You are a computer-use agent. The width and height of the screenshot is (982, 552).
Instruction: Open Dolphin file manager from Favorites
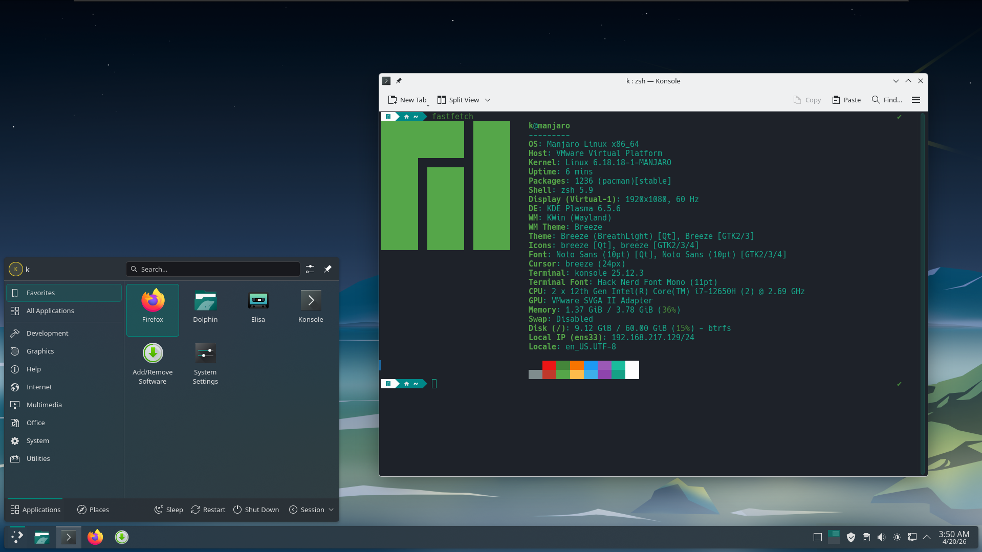(205, 310)
